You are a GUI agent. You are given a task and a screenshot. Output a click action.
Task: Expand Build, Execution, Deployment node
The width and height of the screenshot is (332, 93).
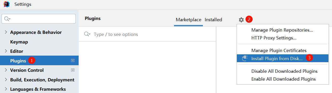6,80
